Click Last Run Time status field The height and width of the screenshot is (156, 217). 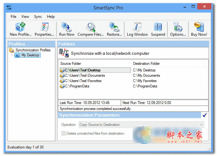[89, 103]
